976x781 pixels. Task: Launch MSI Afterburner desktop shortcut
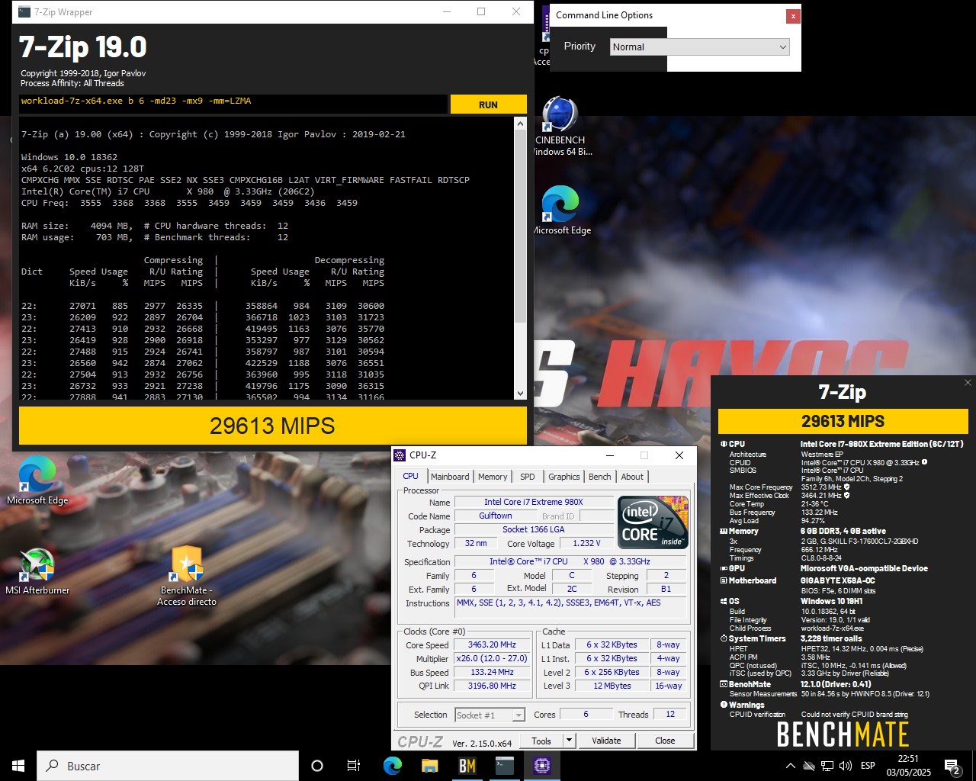point(37,564)
